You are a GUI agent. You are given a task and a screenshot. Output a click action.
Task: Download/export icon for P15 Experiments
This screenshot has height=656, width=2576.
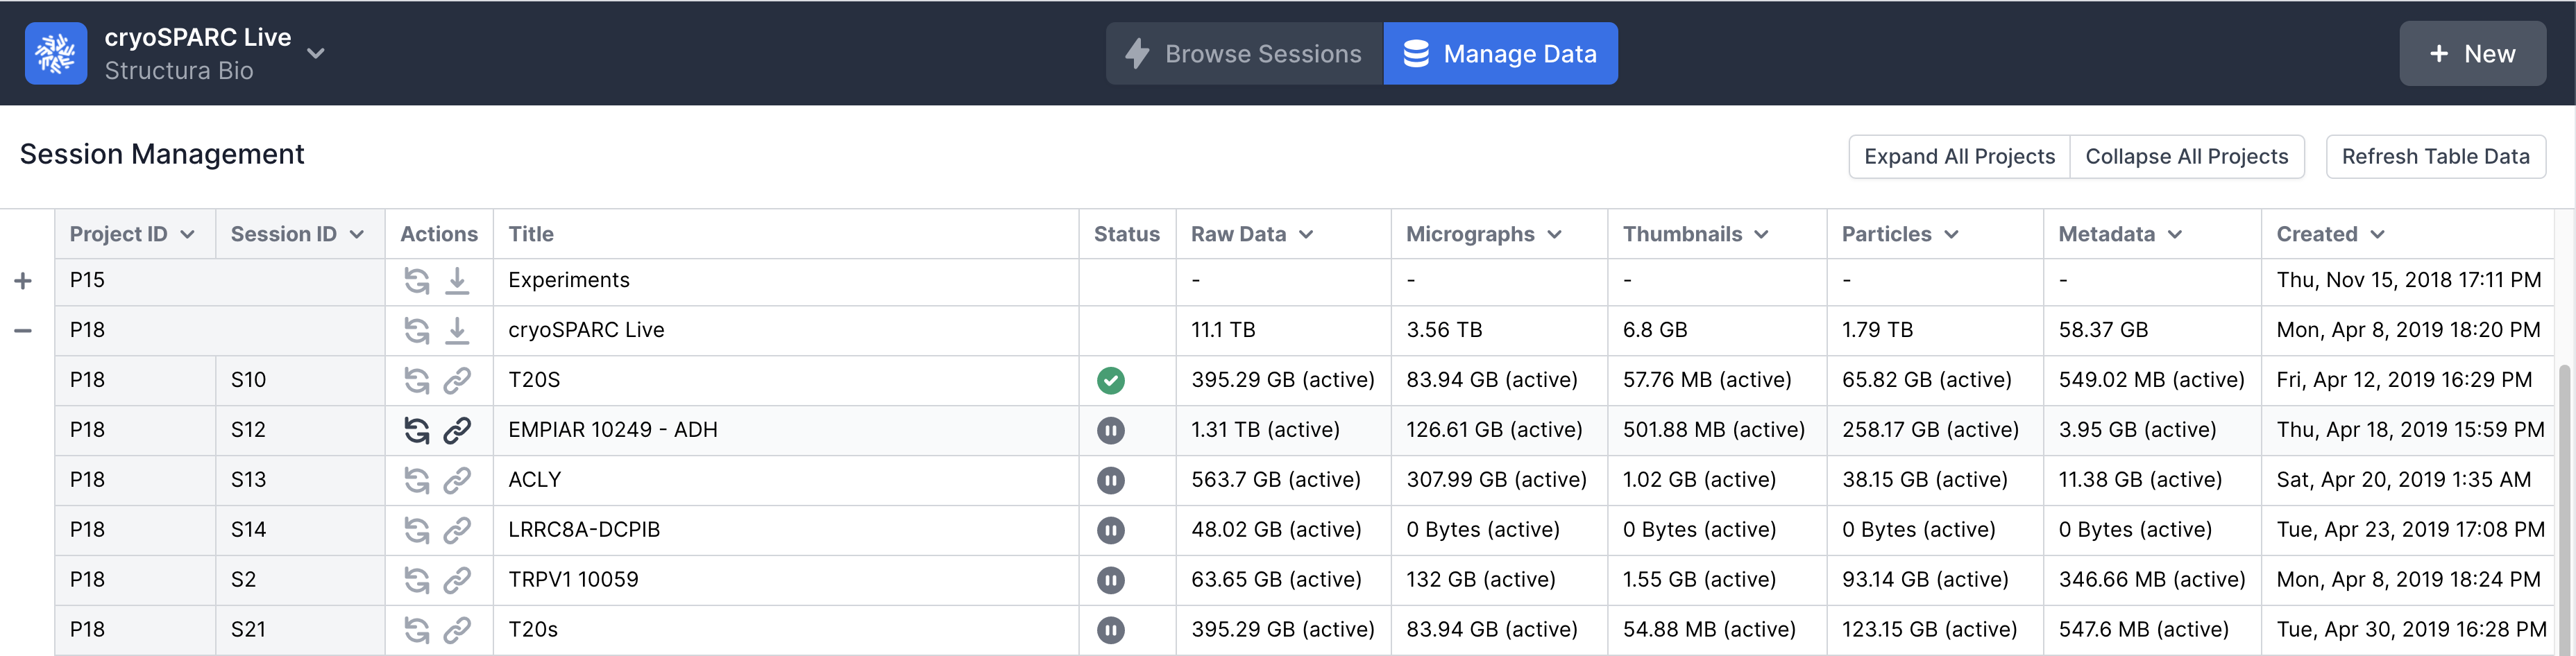click(x=457, y=281)
